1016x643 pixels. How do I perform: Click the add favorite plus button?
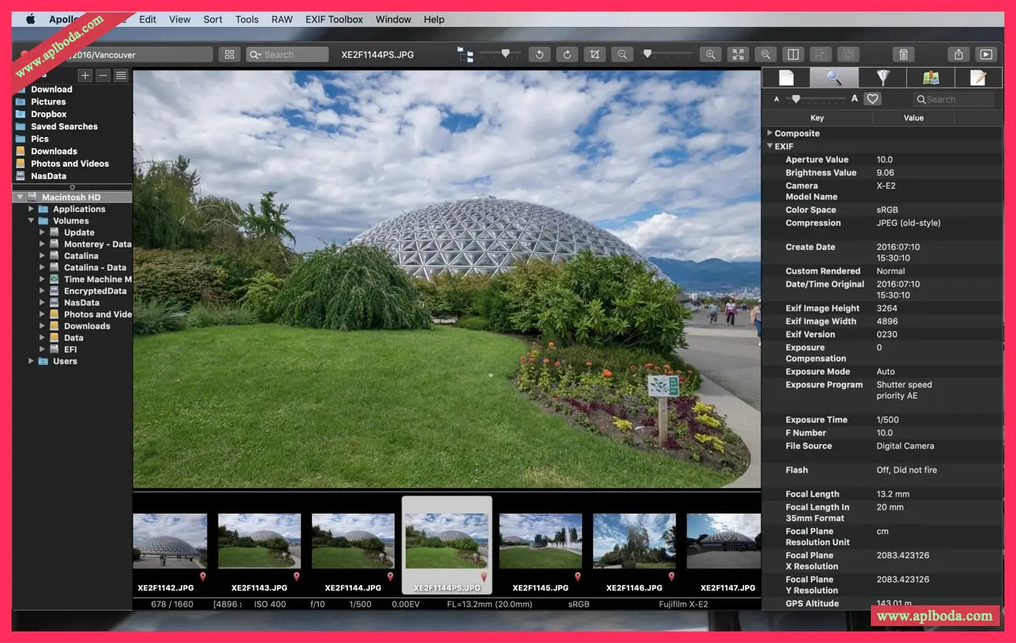click(x=85, y=76)
